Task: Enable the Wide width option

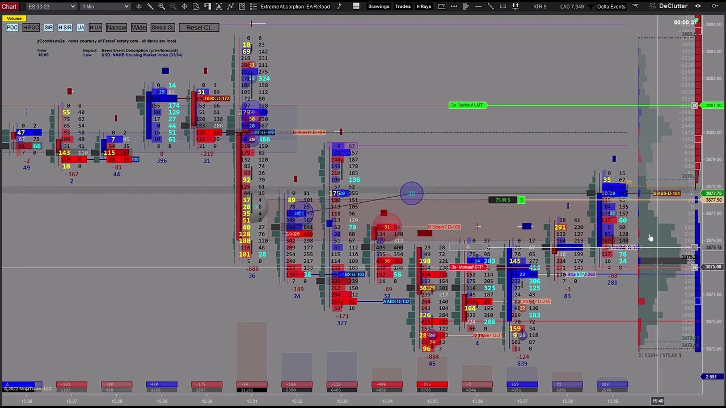Action: tap(138, 27)
